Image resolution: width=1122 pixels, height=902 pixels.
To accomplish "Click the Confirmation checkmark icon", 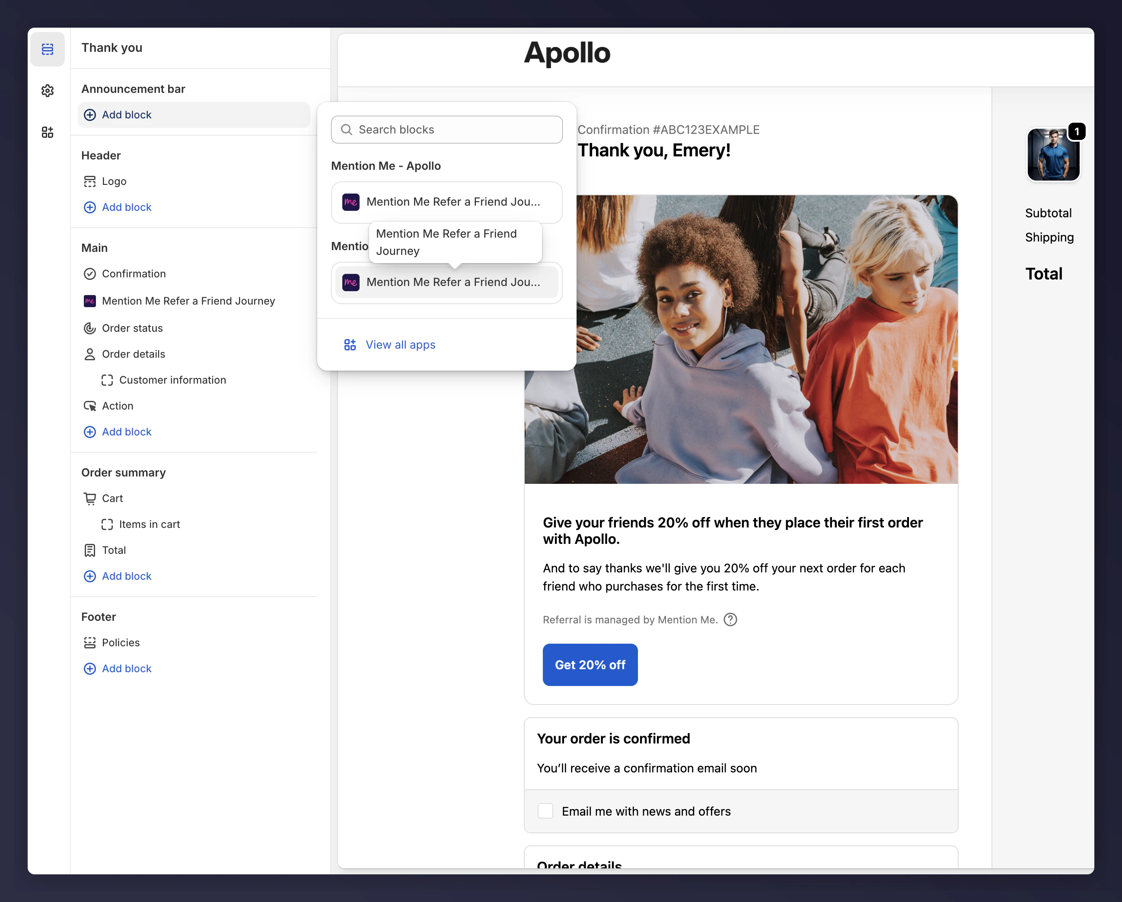I will click(89, 274).
